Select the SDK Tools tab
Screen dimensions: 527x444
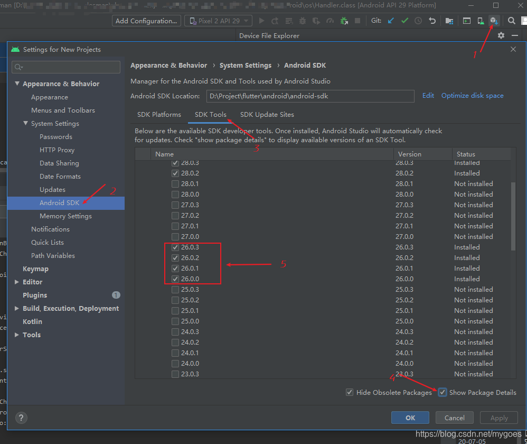(210, 114)
